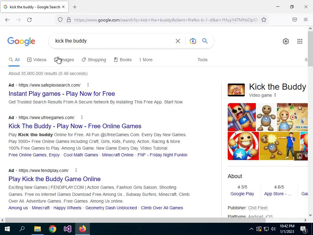Select the All results tab

[14, 60]
